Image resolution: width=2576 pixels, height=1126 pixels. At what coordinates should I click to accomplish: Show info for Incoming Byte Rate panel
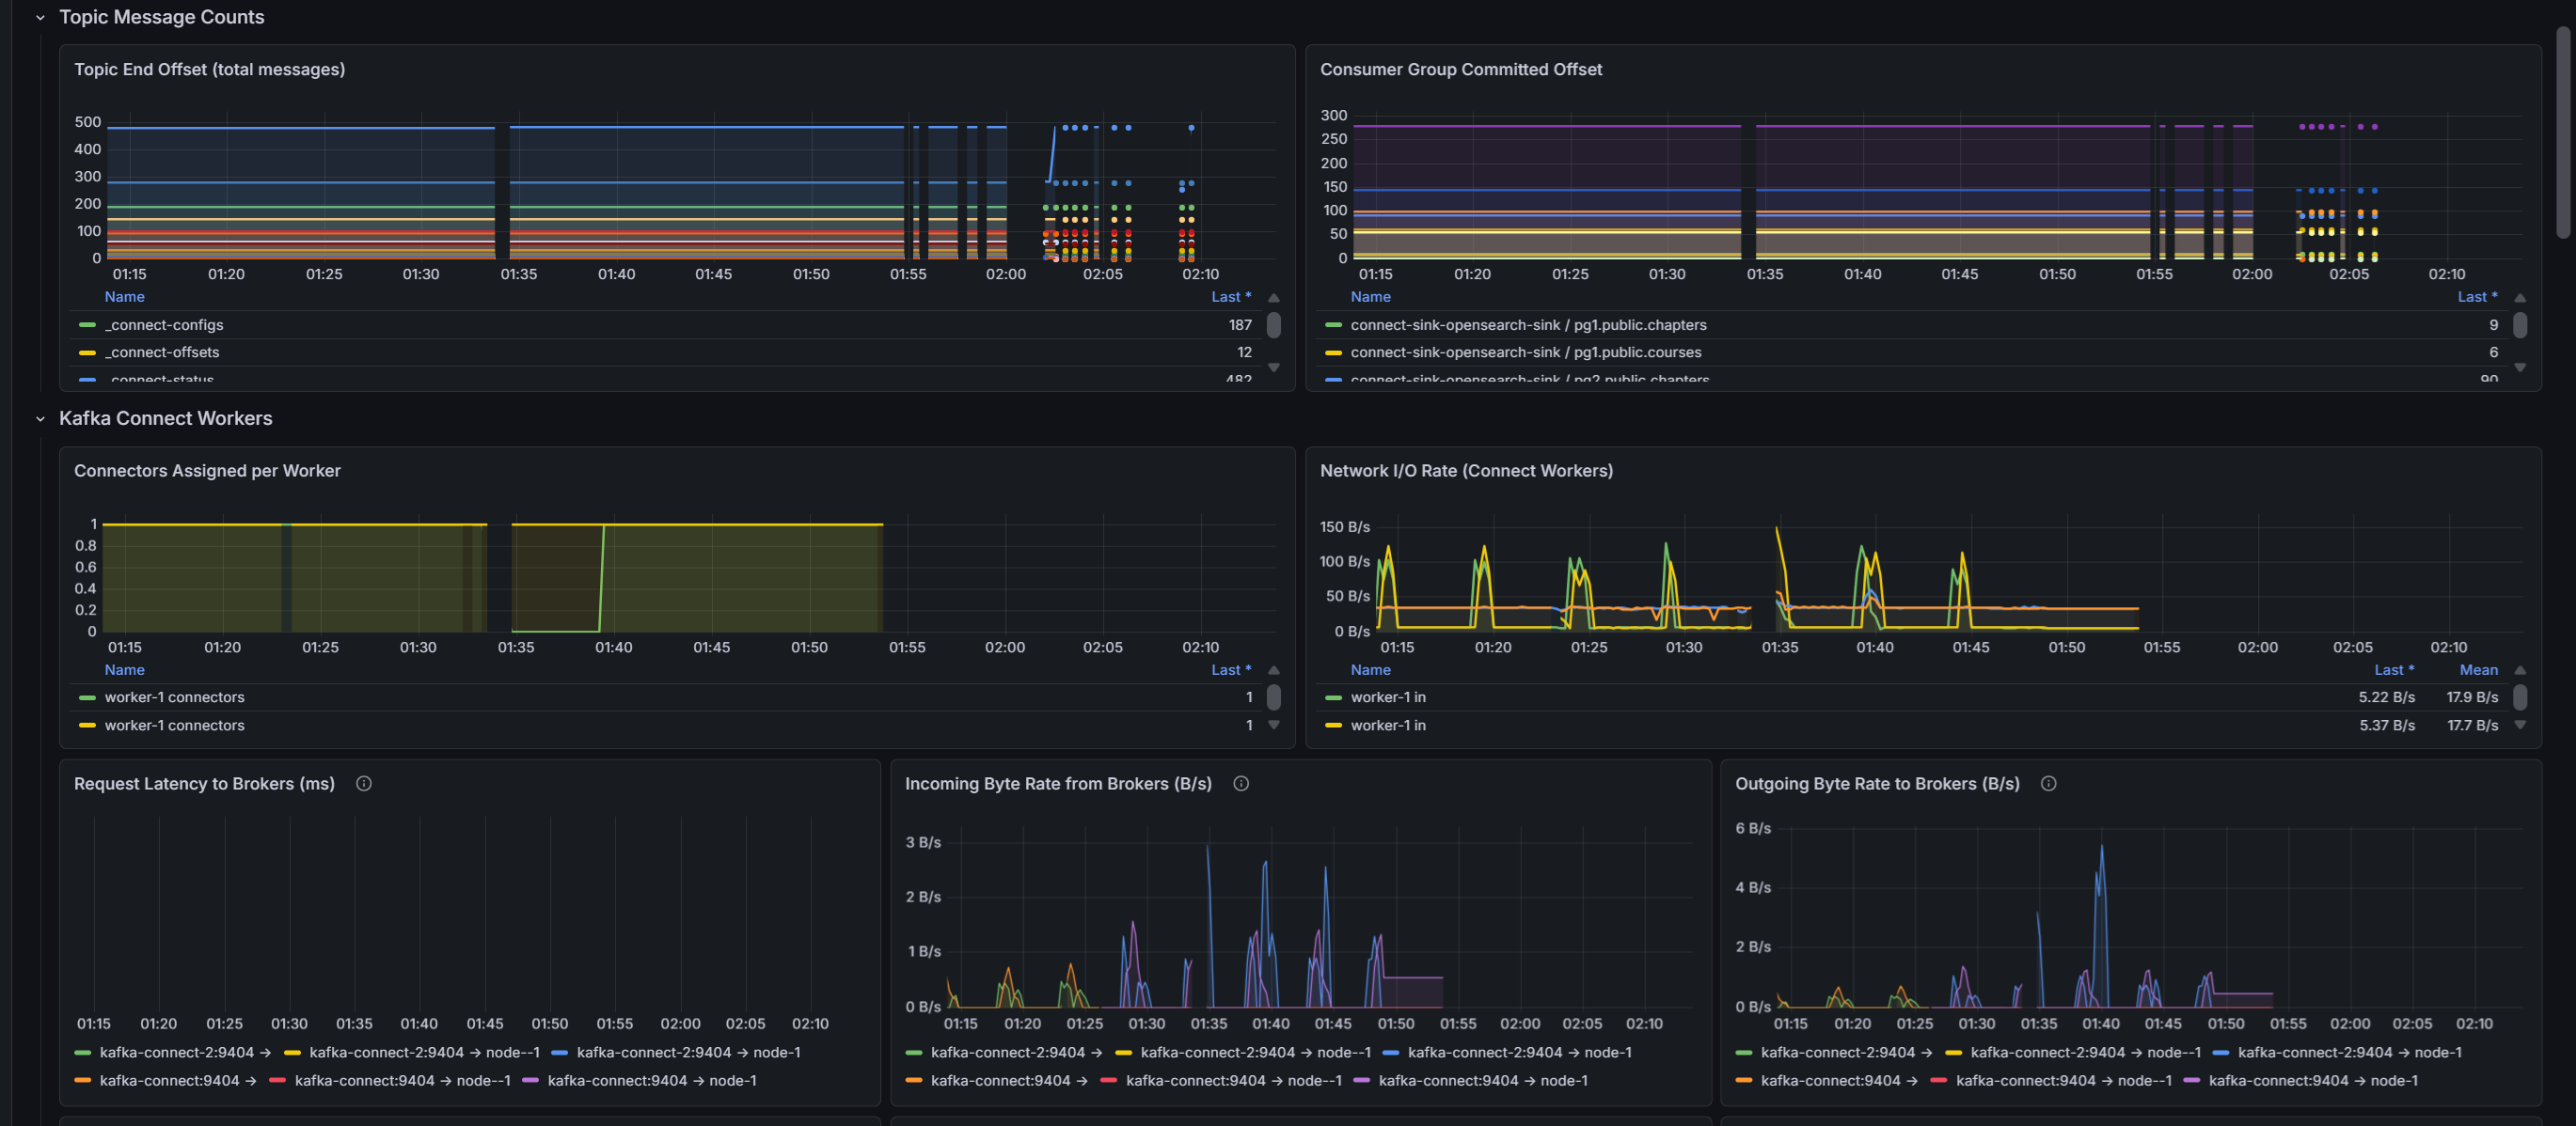[1241, 784]
